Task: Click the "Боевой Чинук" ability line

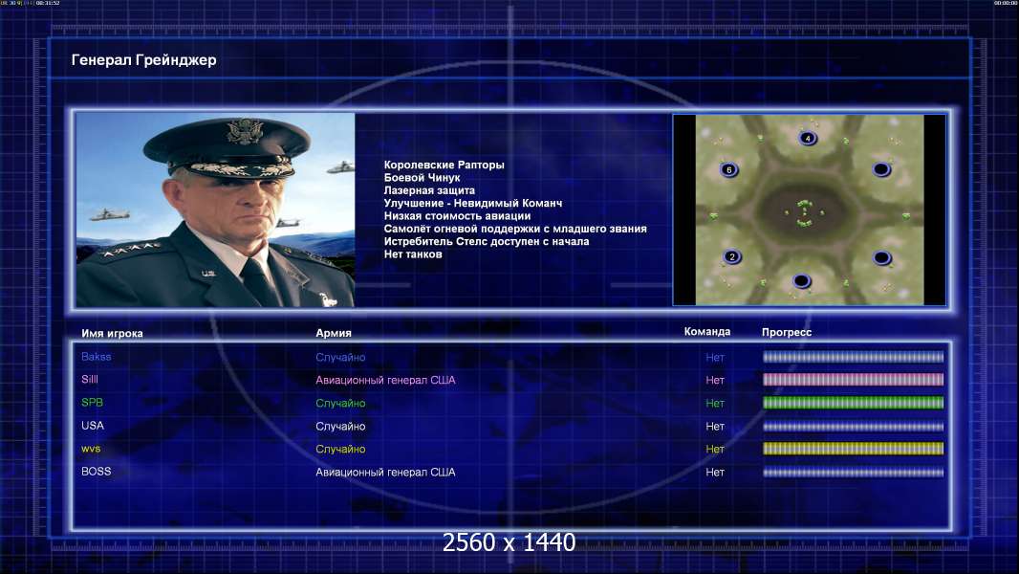Action: point(422,178)
